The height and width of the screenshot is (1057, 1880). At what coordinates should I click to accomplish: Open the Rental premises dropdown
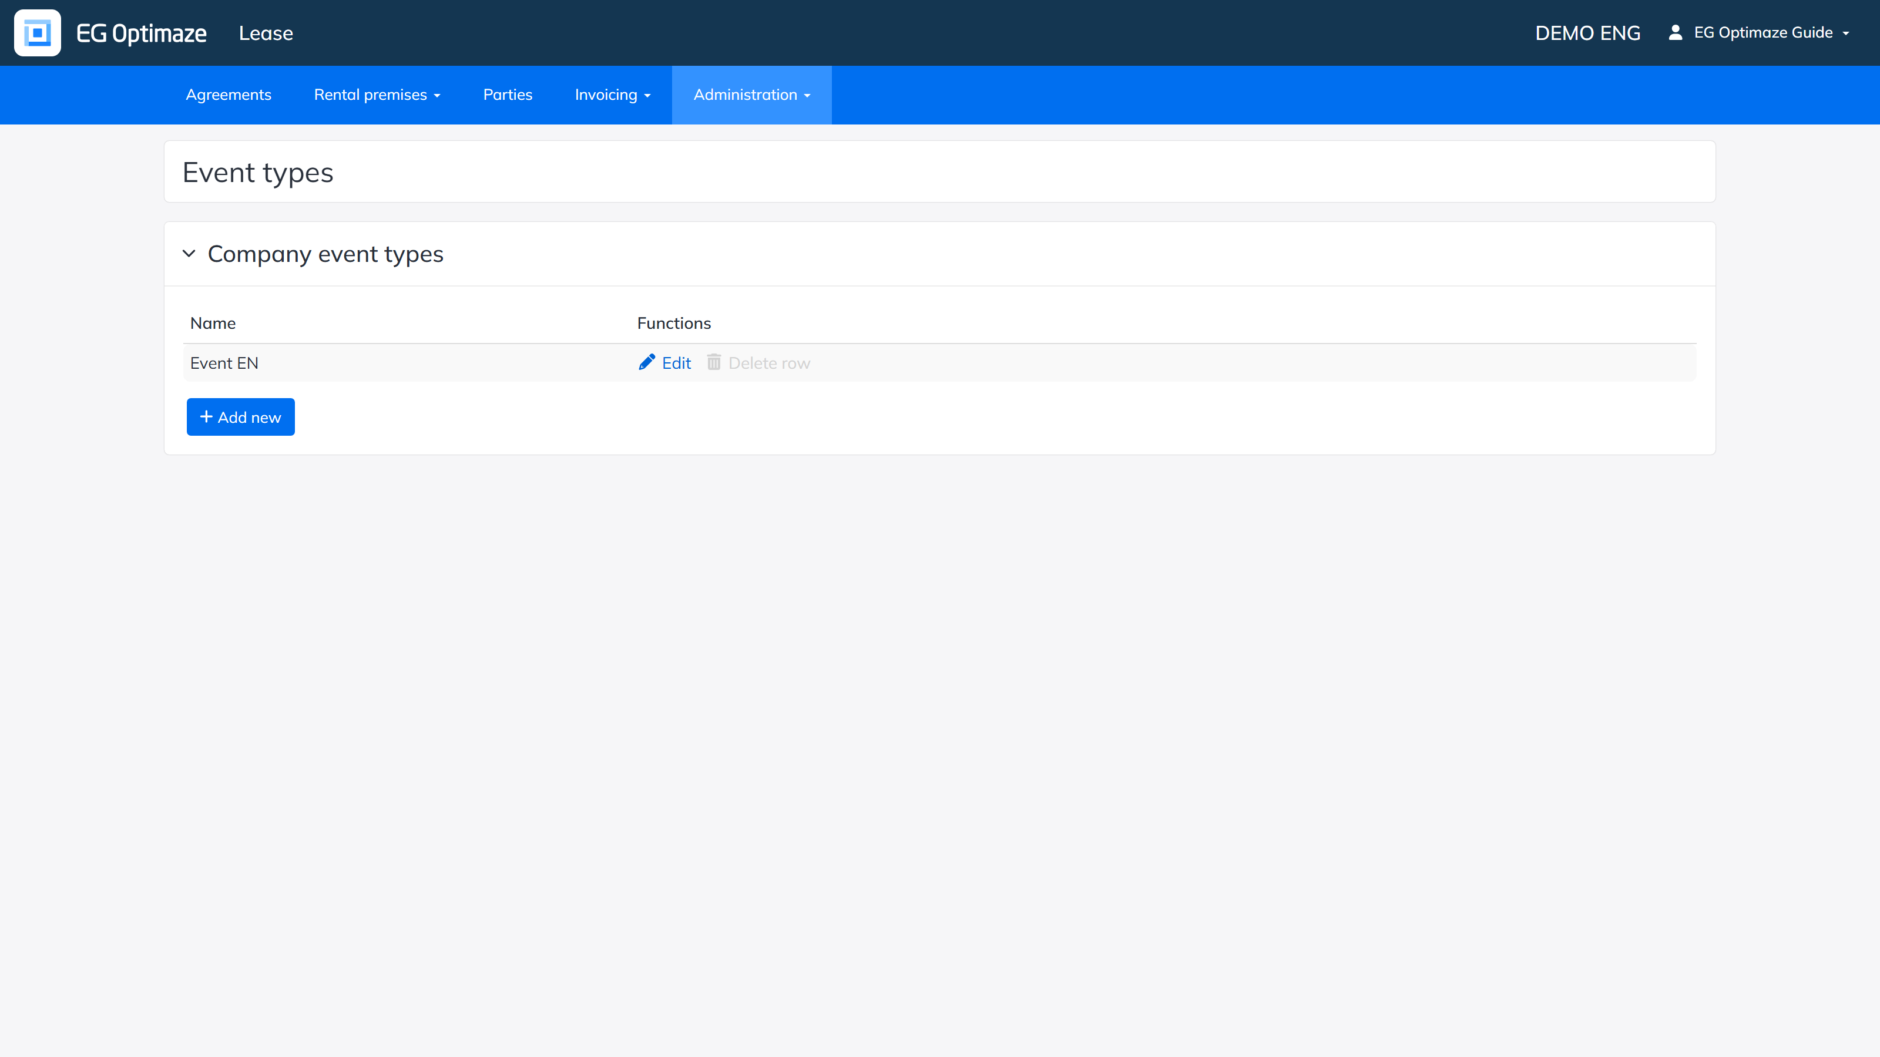click(377, 95)
